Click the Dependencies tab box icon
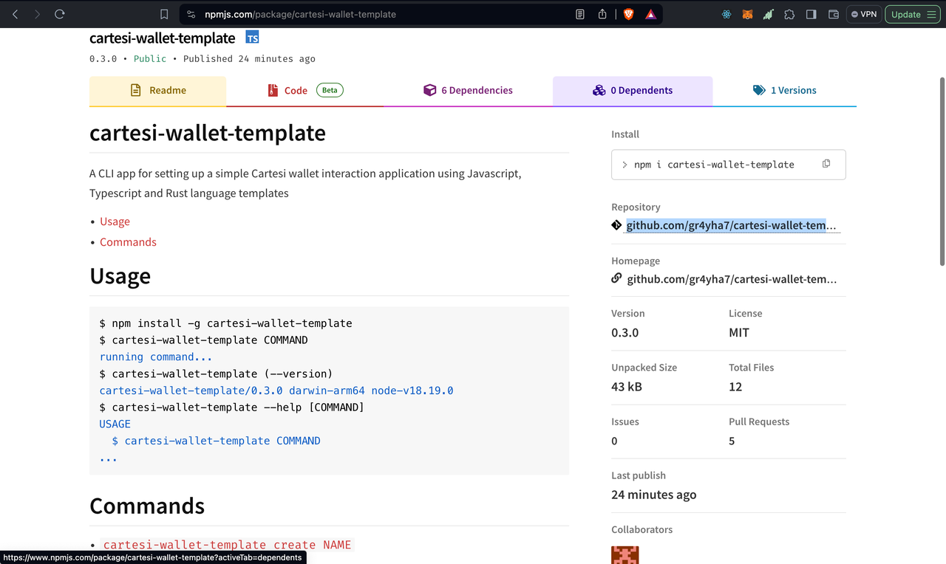 point(429,90)
